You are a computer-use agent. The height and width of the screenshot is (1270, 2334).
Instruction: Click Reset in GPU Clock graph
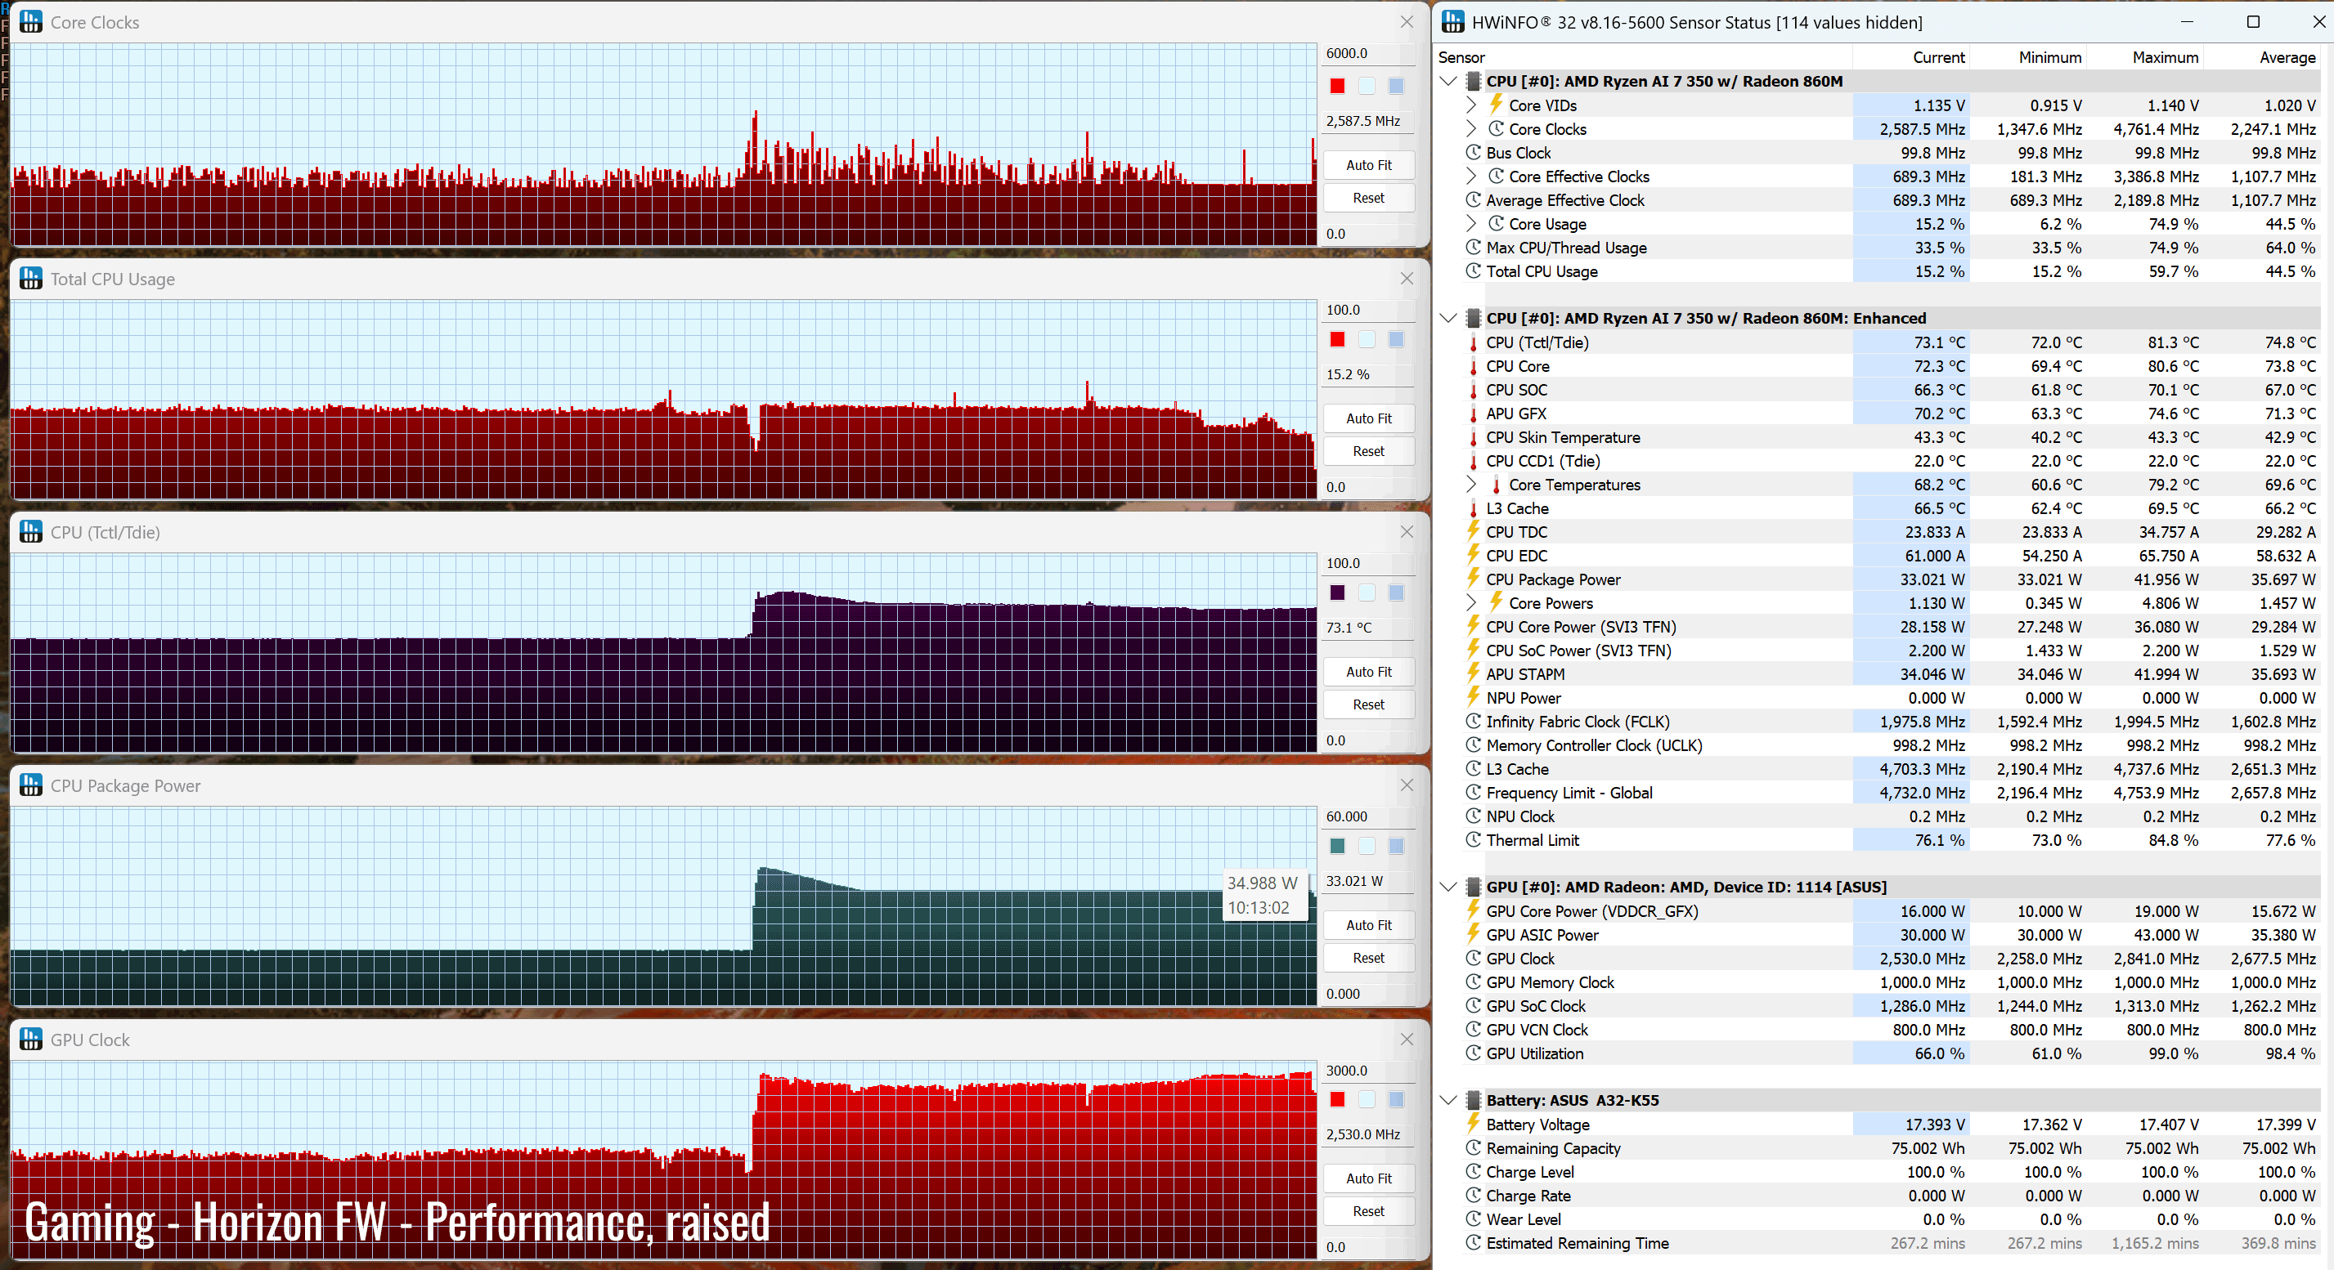tap(1368, 1211)
